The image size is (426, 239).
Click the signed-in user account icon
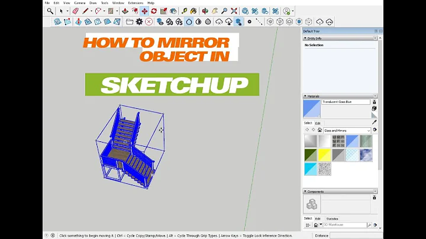click(286, 11)
